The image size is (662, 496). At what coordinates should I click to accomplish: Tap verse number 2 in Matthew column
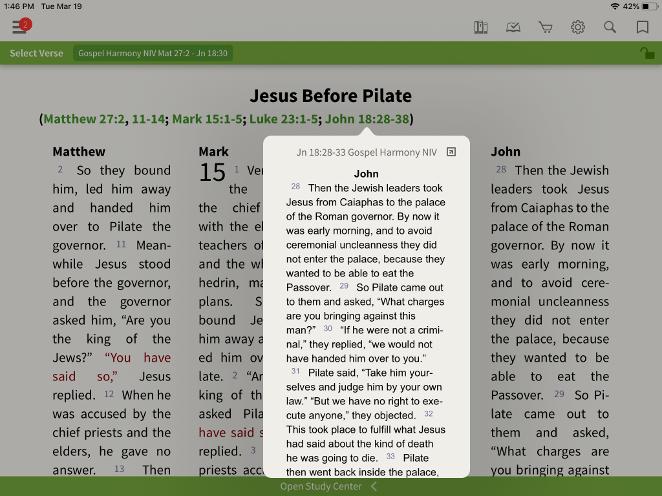(x=60, y=169)
